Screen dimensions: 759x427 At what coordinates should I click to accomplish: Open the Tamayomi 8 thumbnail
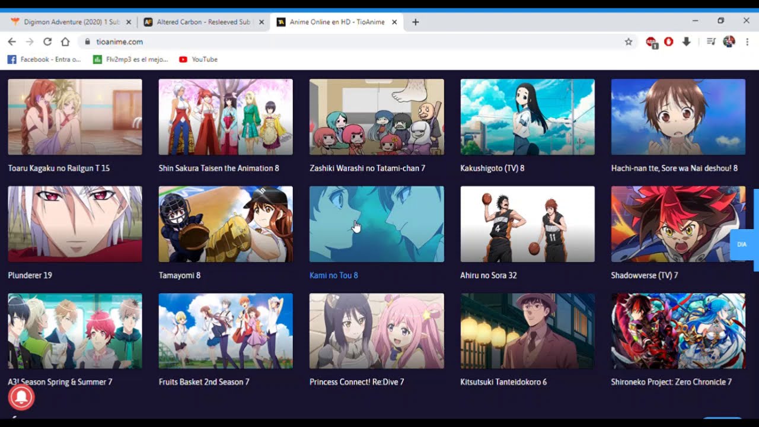pos(225,224)
